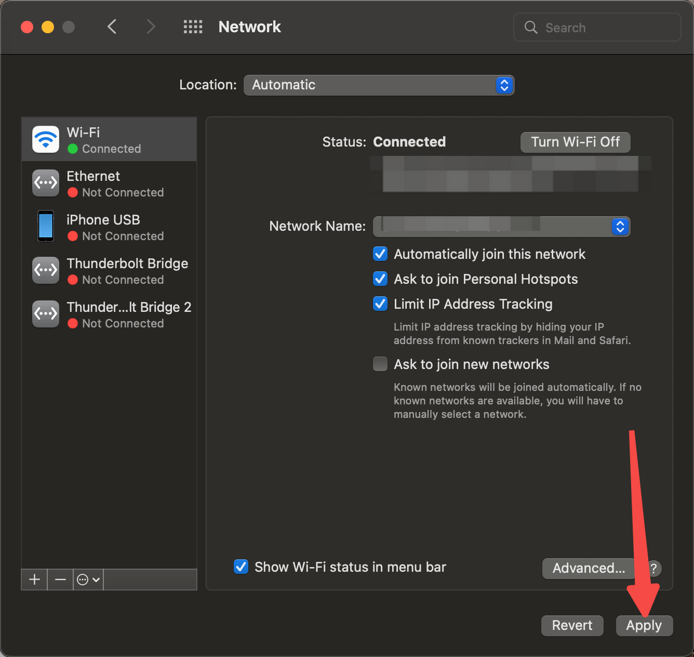Click the Revert button
The width and height of the screenshot is (694, 657).
[x=572, y=625]
